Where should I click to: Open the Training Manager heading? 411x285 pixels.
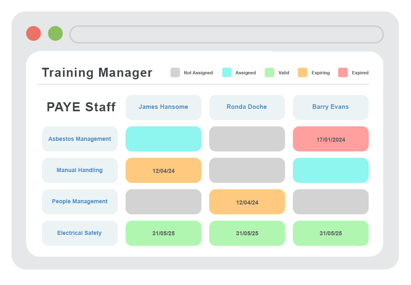(97, 73)
